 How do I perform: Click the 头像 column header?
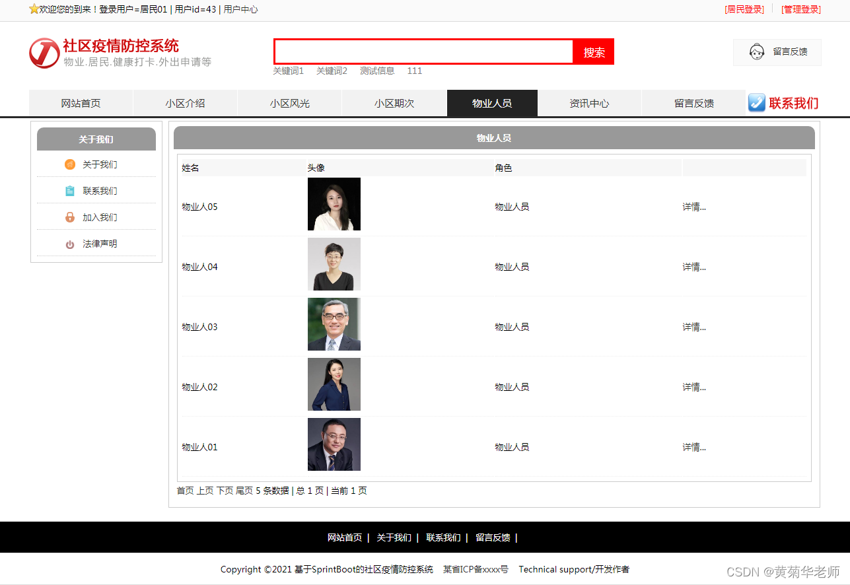[x=316, y=168]
